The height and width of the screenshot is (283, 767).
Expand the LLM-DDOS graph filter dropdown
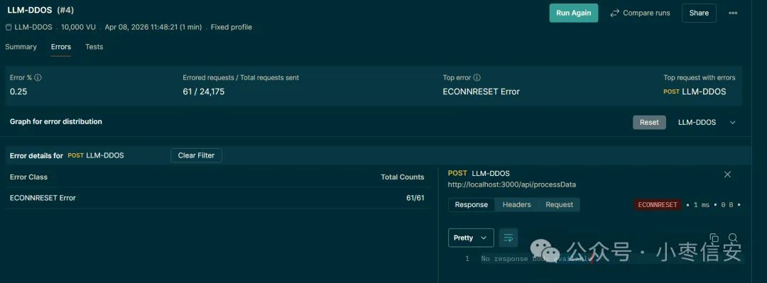(707, 122)
